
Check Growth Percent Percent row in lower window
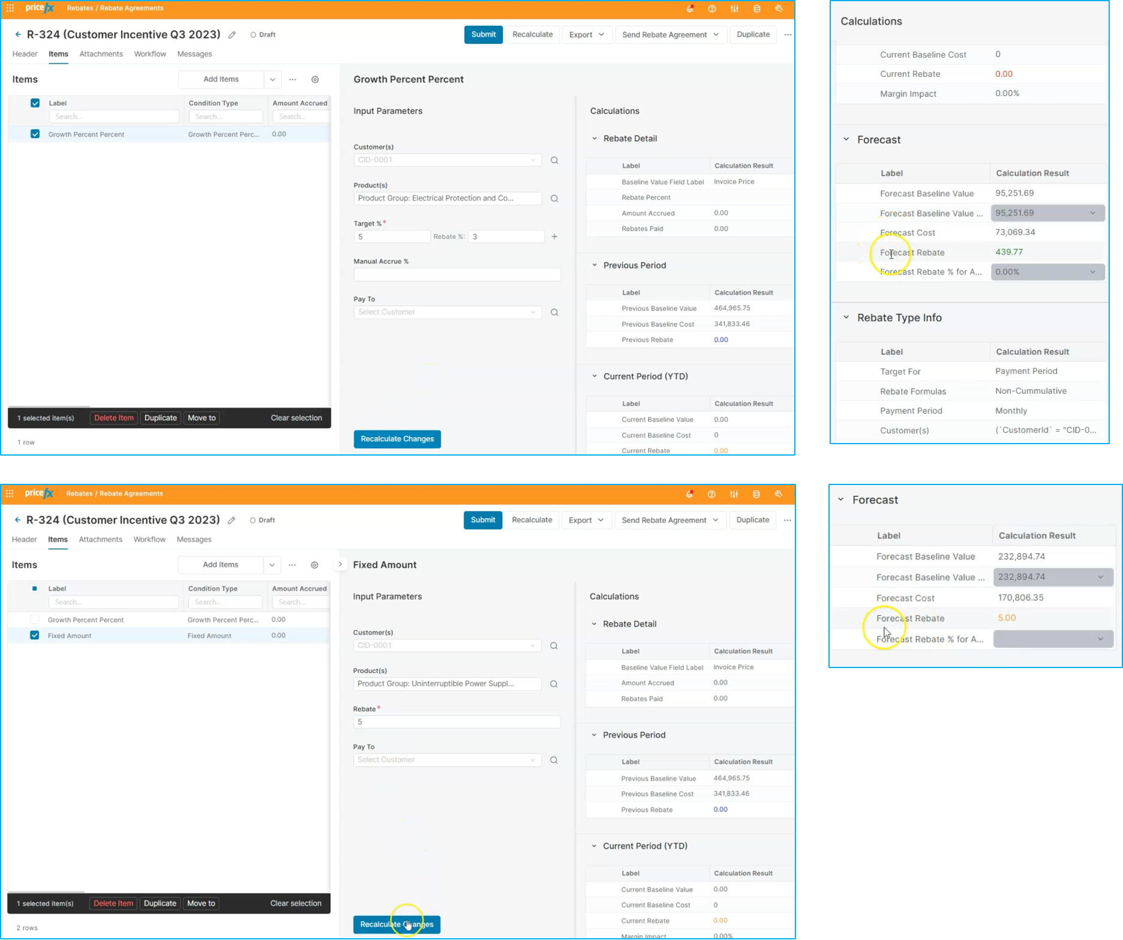[x=34, y=619]
